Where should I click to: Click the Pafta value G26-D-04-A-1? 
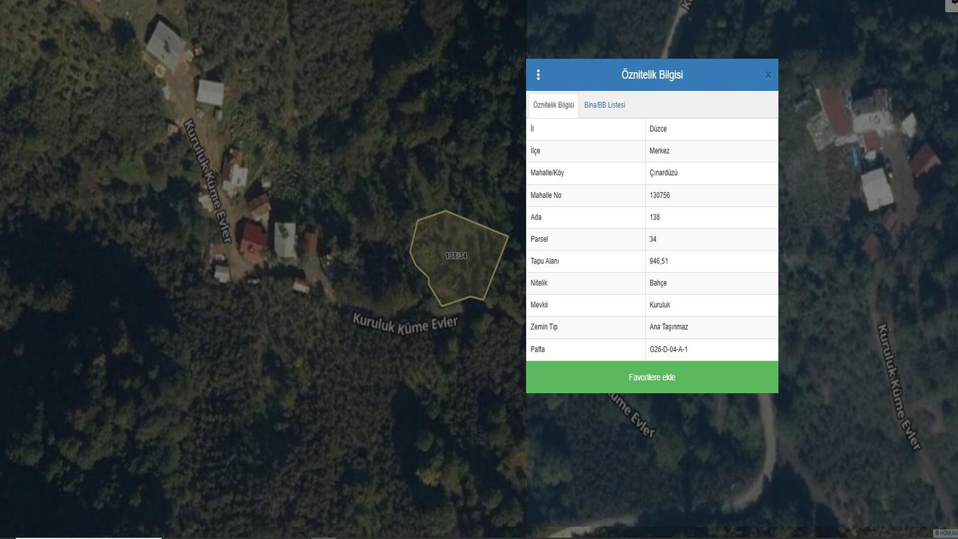tap(668, 349)
